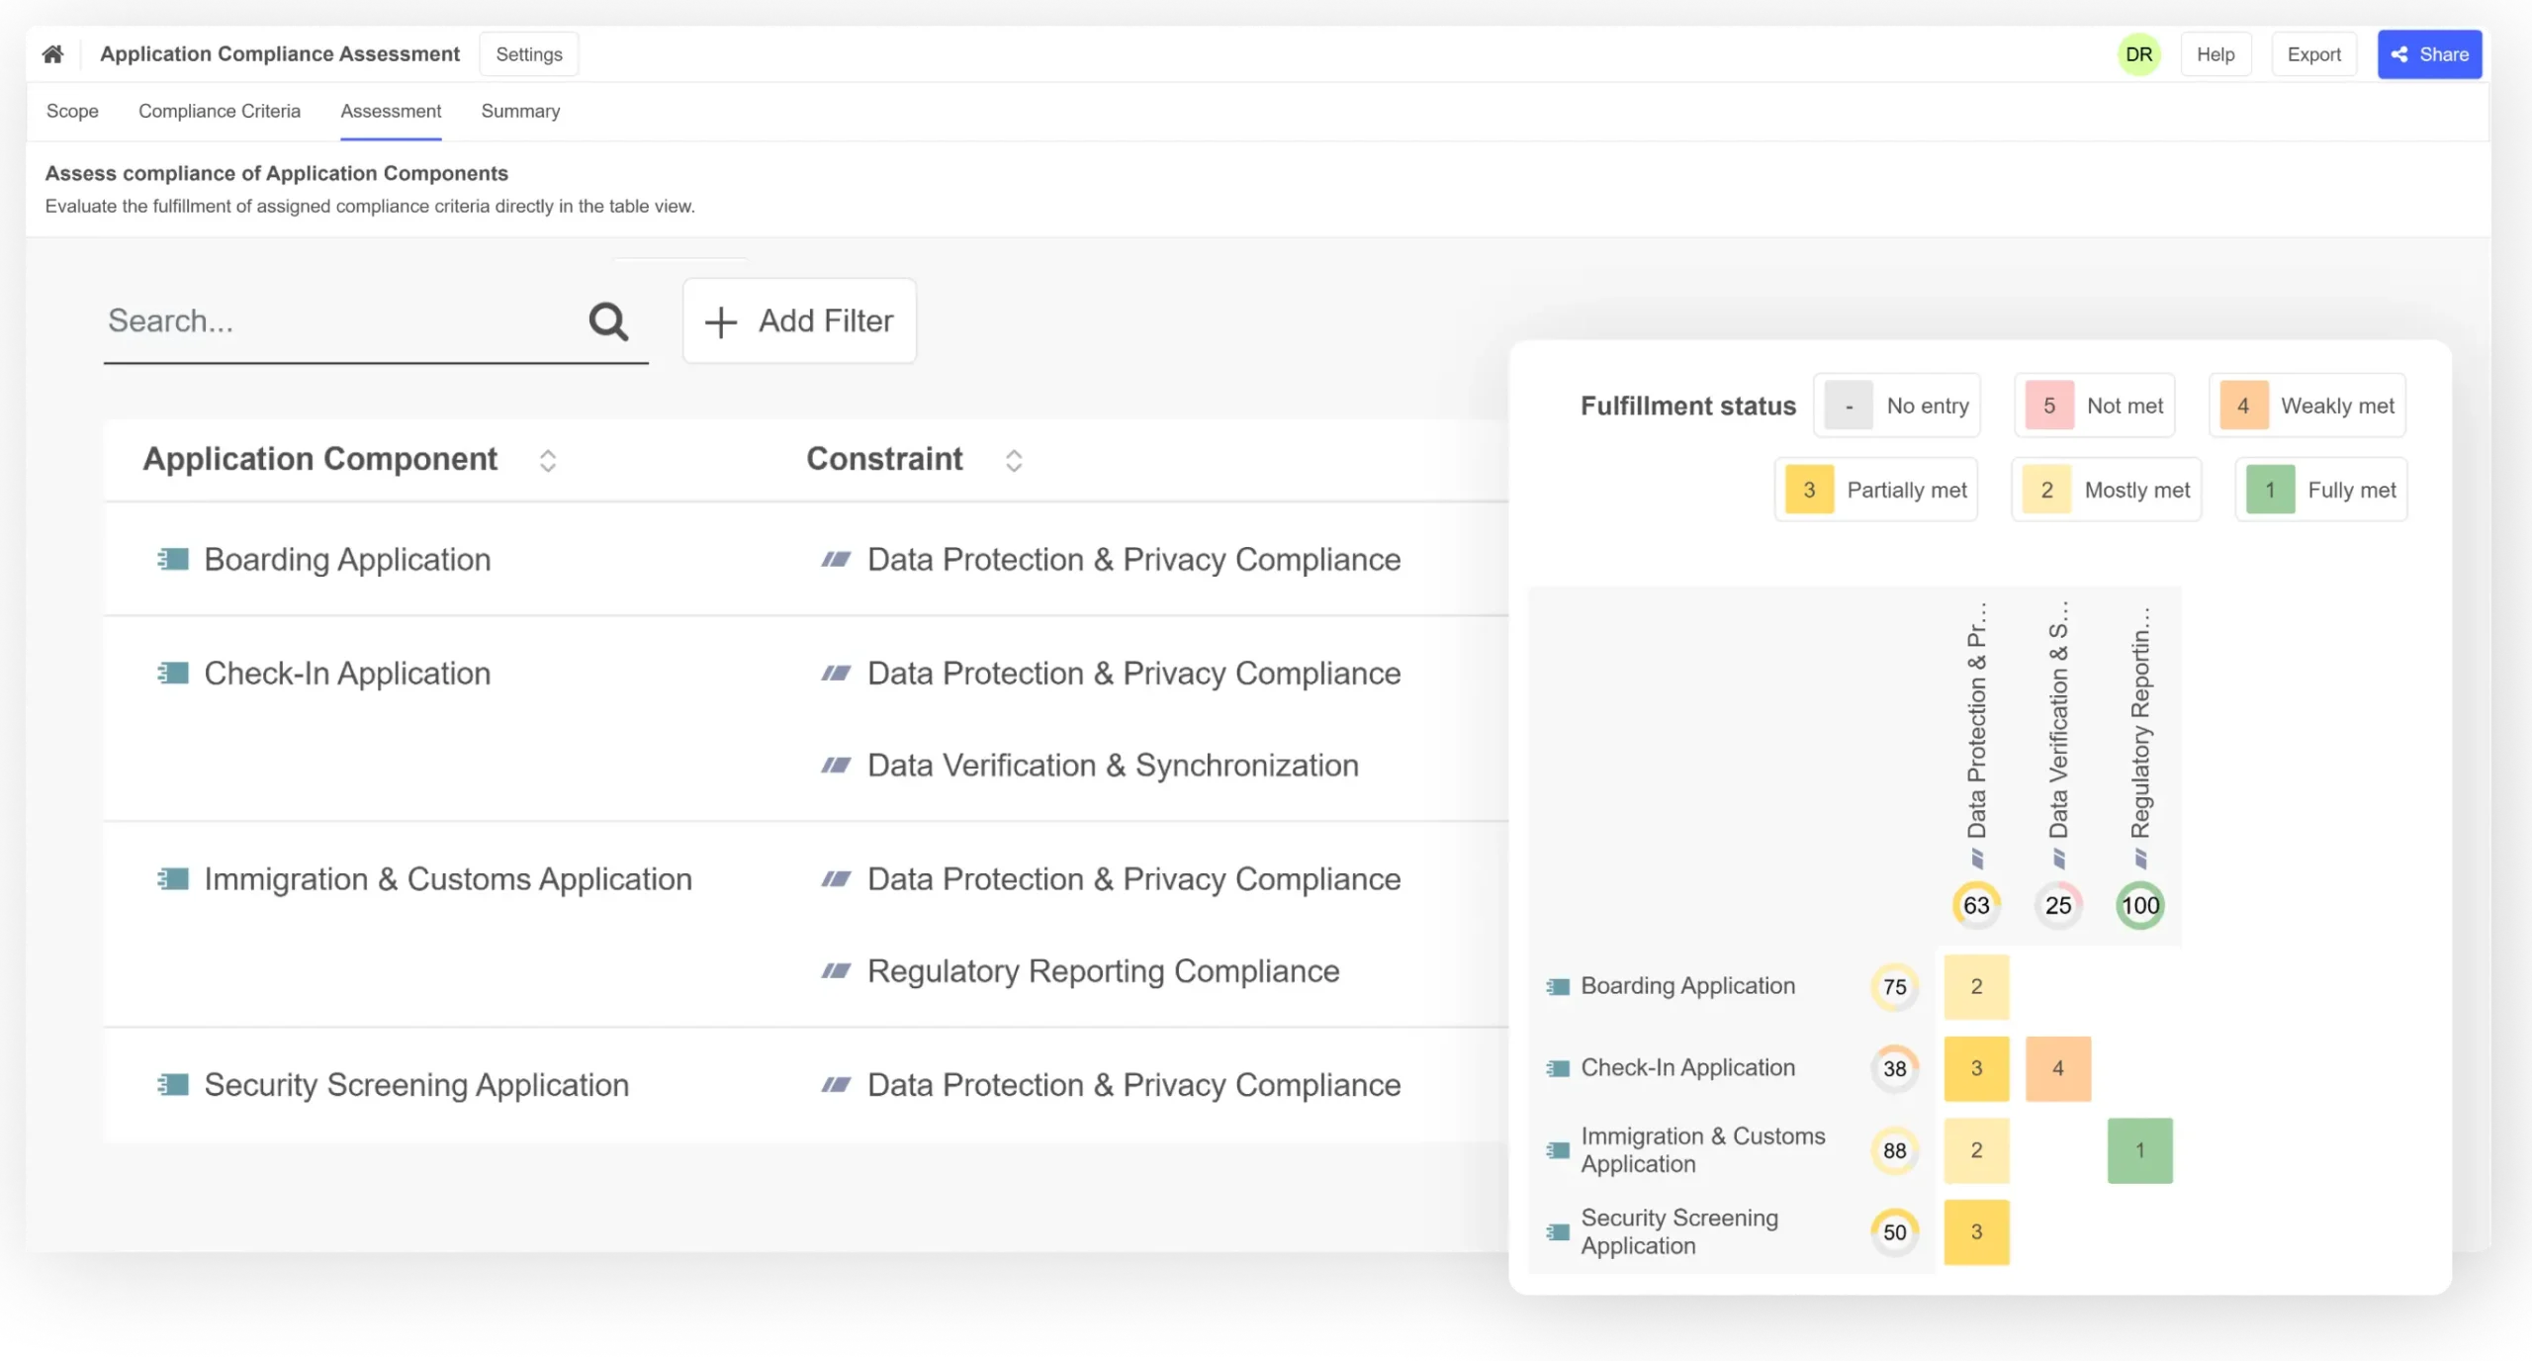The image size is (2532, 1361).
Task: Open Settings
Action: 529,54
